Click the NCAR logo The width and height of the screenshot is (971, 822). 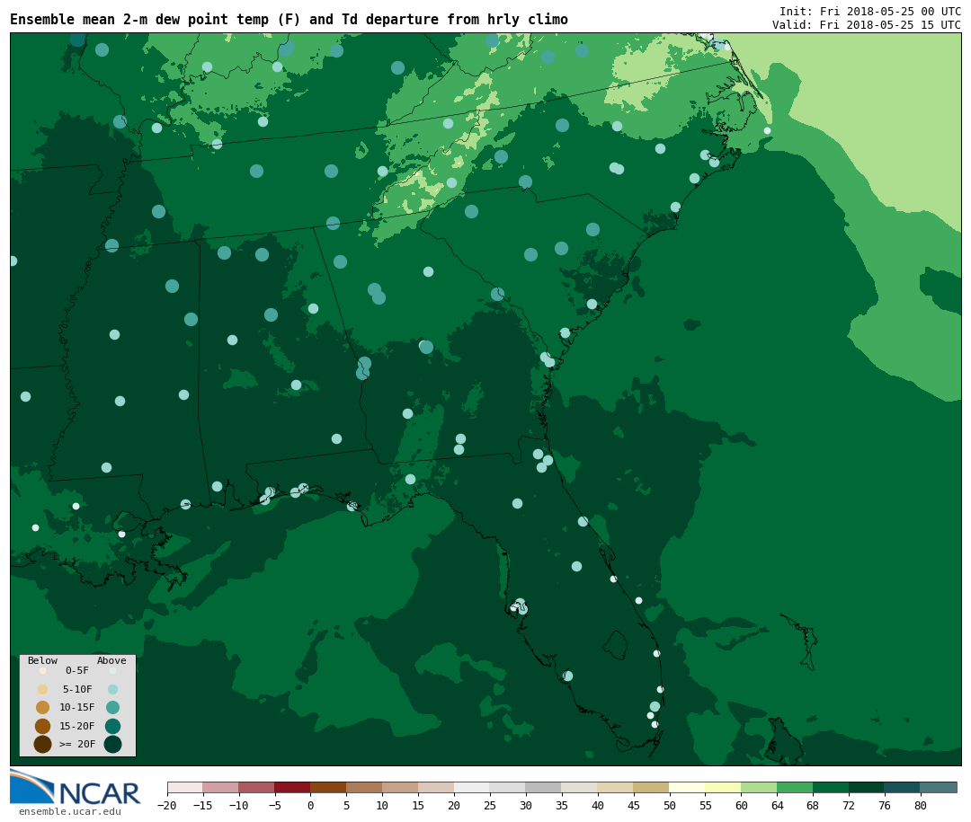coord(75,787)
